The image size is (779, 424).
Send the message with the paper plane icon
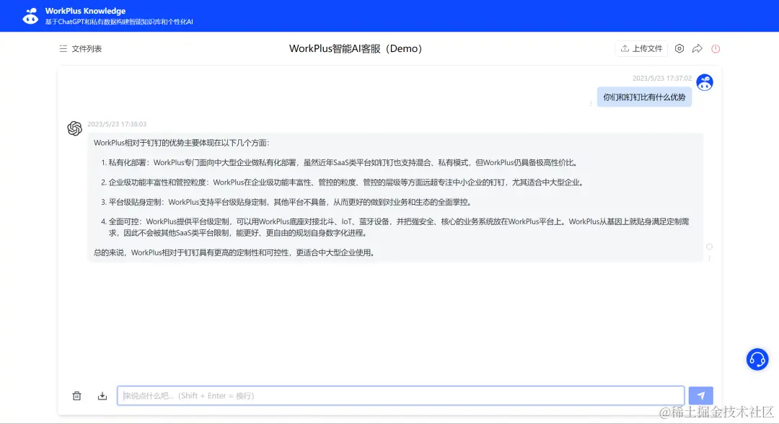(x=700, y=394)
